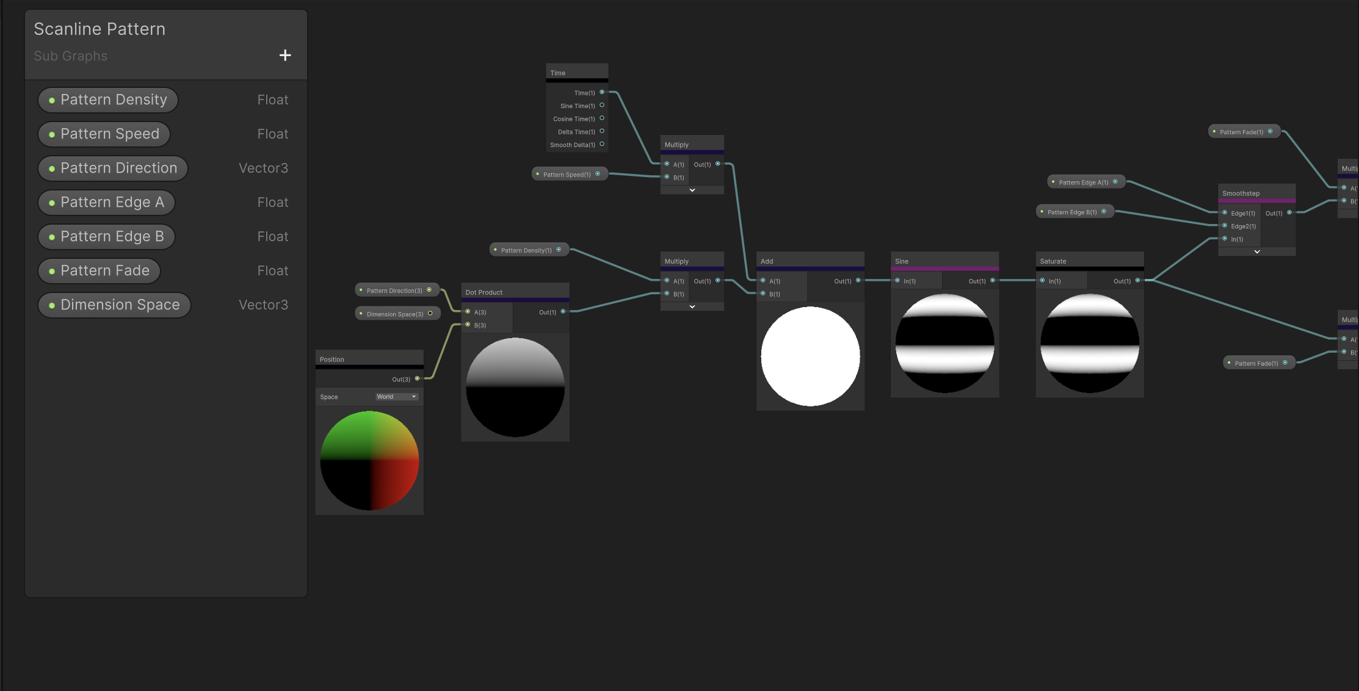
Task: Click the Saturate node preview sphere
Action: [x=1089, y=345]
